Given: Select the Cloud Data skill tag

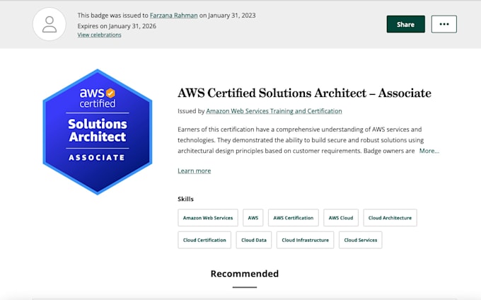Looking at the screenshot, I should point(254,240).
